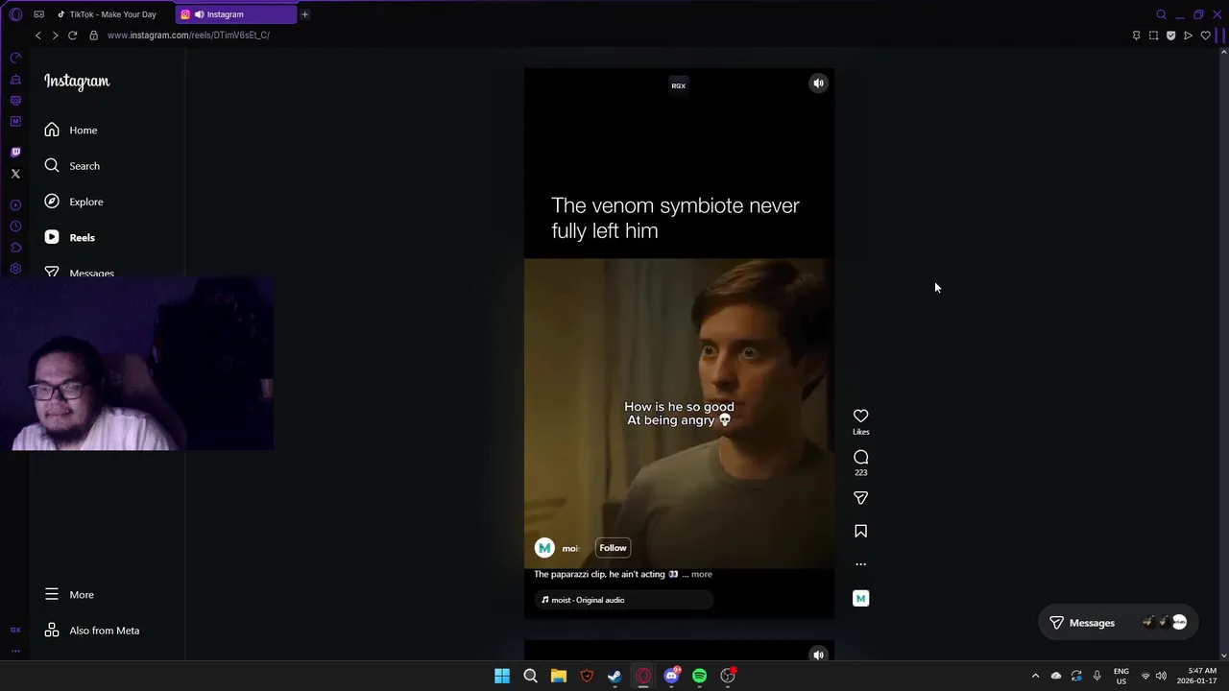This screenshot has height=691, width=1229.
Task: Toggle sound on the next reel below
Action: (818, 655)
